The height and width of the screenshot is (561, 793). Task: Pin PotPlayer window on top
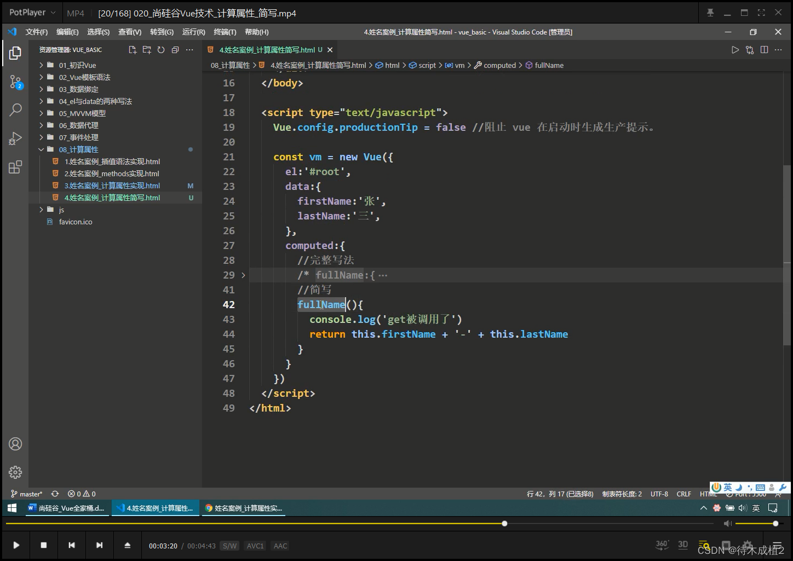[x=710, y=13]
